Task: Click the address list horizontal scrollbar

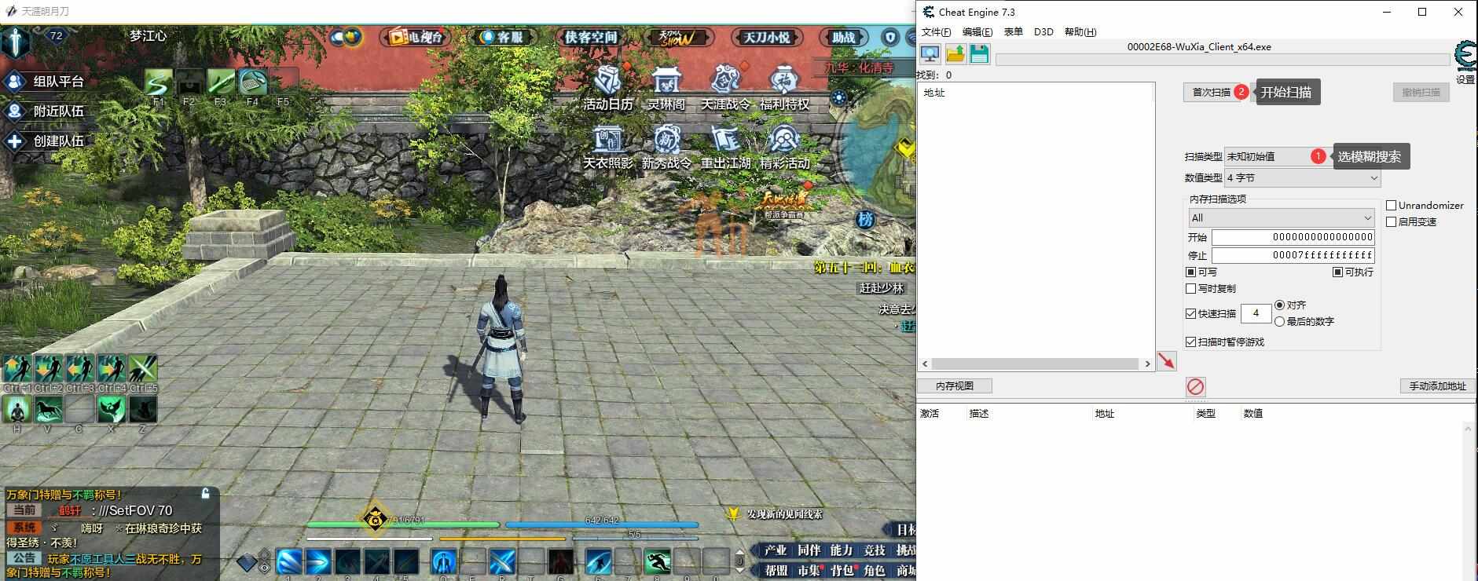Action: [x=1036, y=364]
